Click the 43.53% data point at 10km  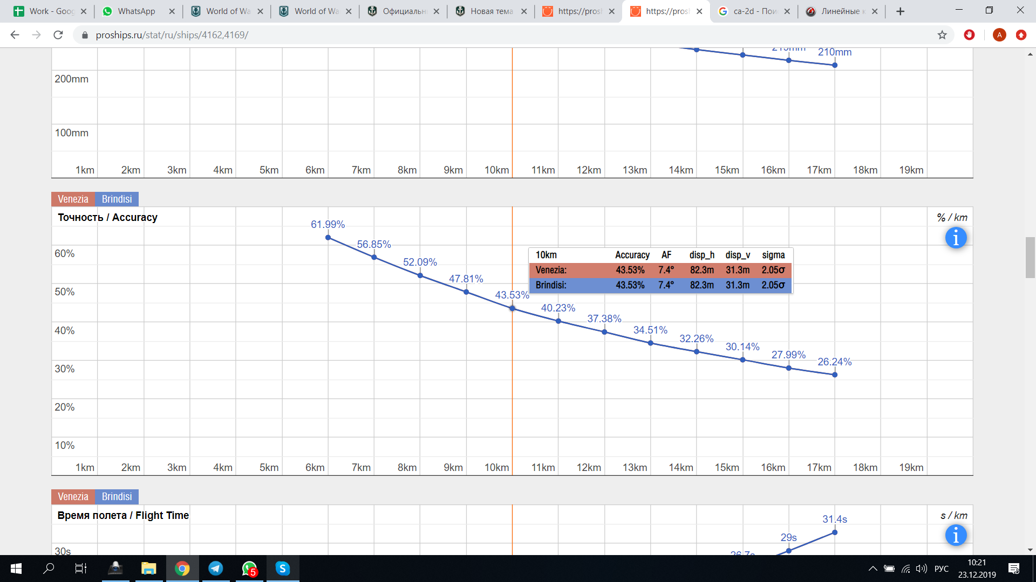coord(512,309)
